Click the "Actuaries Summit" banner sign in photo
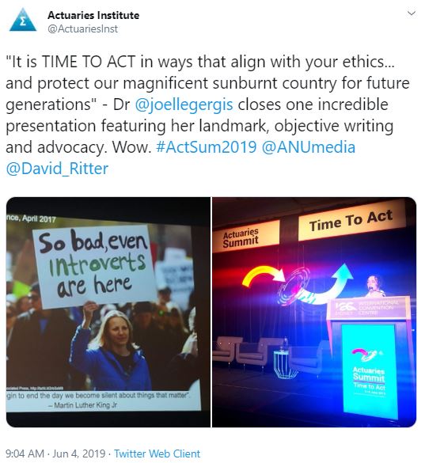Viewport: 425px width, 463px height. pyautogui.click(x=245, y=237)
